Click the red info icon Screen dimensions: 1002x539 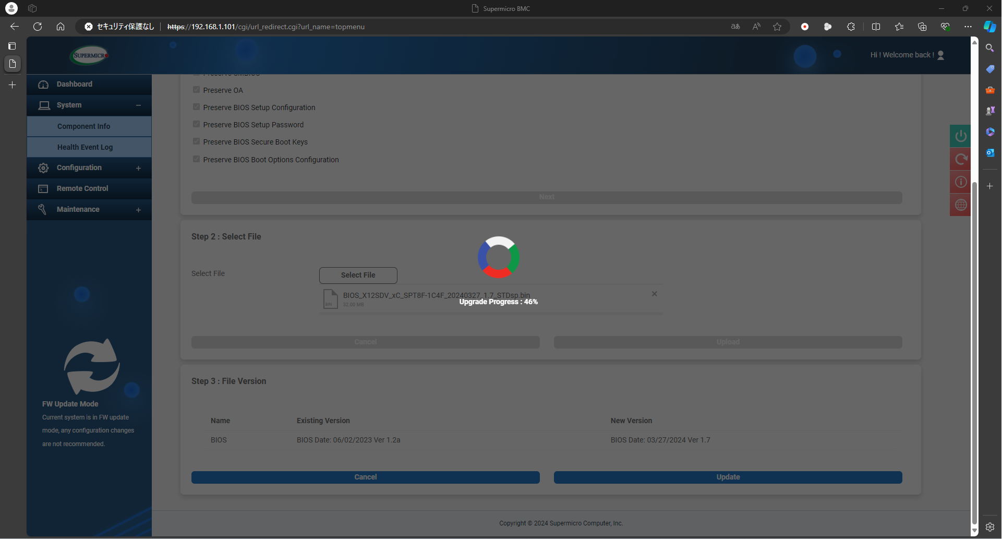pos(961,182)
